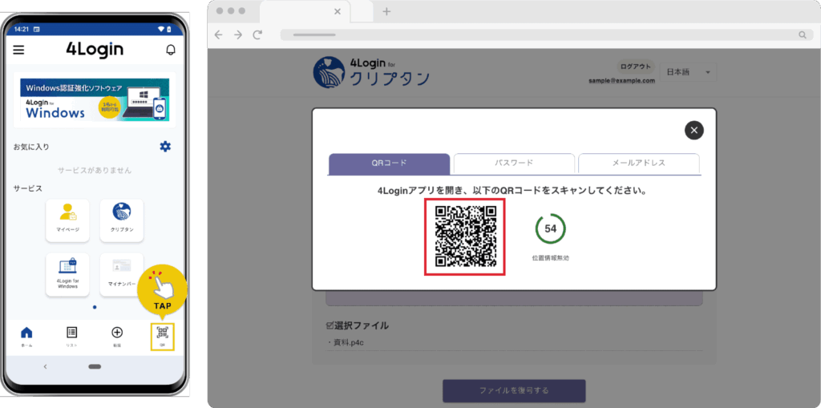Open the リスト tab in bottom navigation
821x408 pixels.
(x=71, y=336)
